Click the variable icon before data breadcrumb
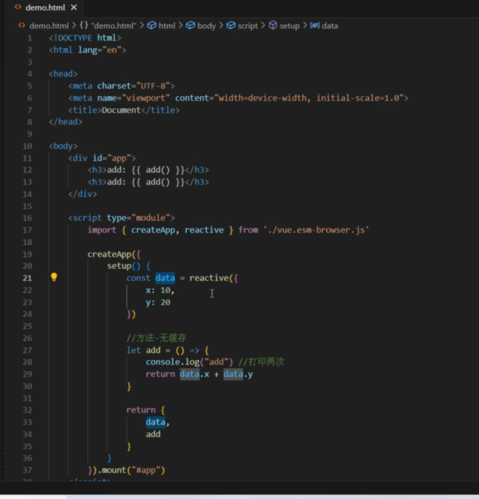This screenshot has height=499, width=479. click(315, 25)
